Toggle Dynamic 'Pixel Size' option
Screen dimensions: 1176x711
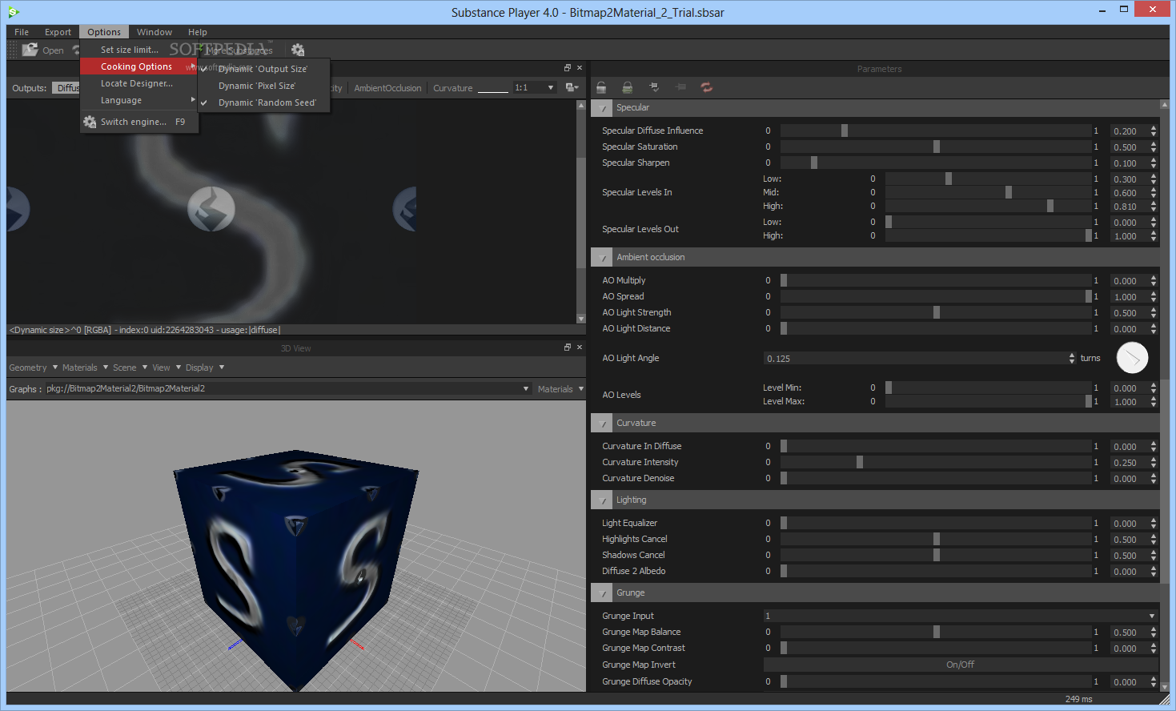pyautogui.click(x=263, y=86)
